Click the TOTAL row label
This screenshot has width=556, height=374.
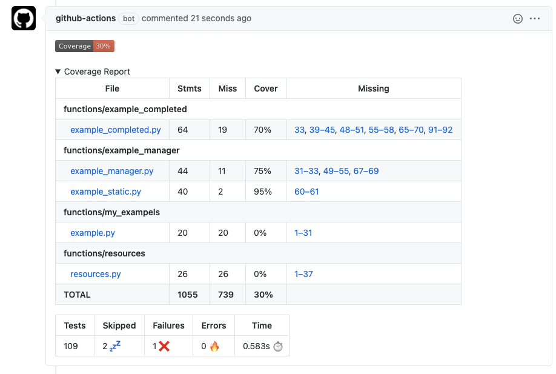click(77, 295)
